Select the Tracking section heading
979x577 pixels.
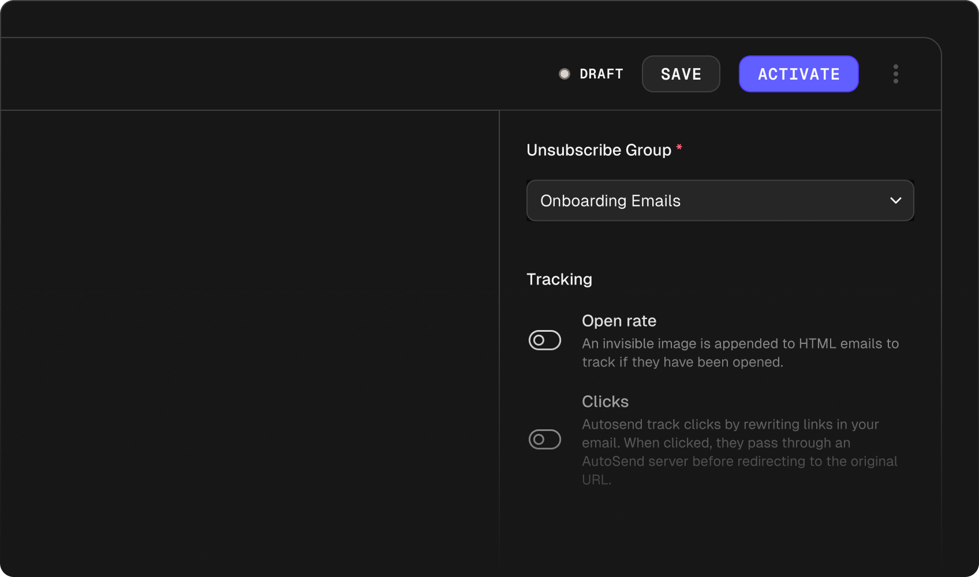559,279
